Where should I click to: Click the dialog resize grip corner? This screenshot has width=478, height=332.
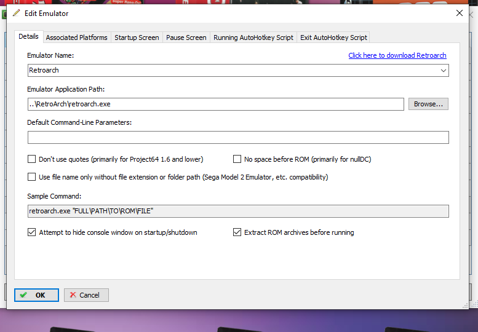tap(465, 306)
